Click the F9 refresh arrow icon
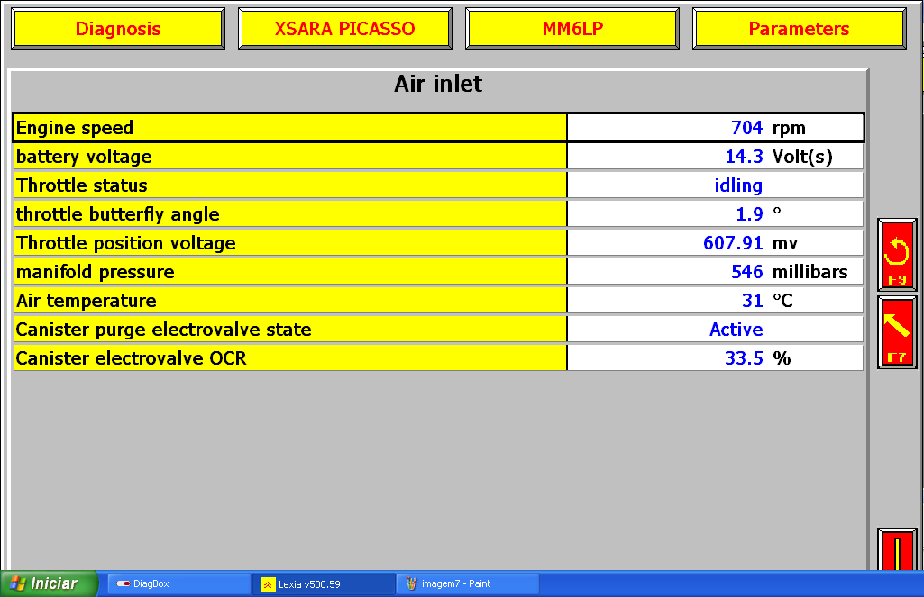The width and height of the screenshot is (924, 597). [897, 254]
